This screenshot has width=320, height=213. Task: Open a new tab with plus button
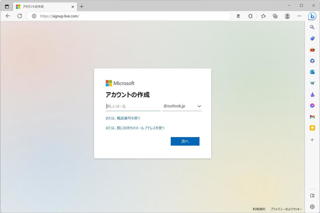82,7
